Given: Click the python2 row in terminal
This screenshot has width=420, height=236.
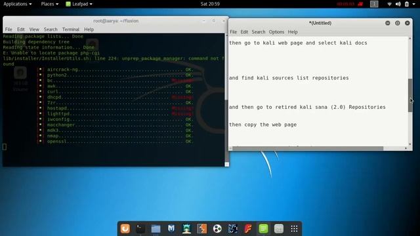Looking at the screenshot, I should 115,75.
